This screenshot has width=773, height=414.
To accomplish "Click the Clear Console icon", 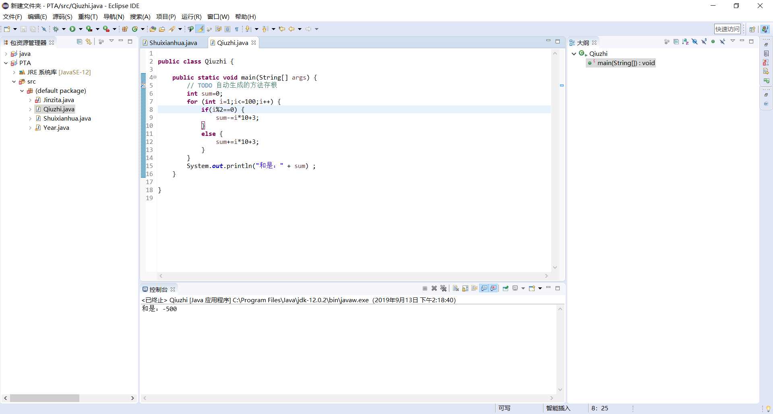I will tap(456, 288).
